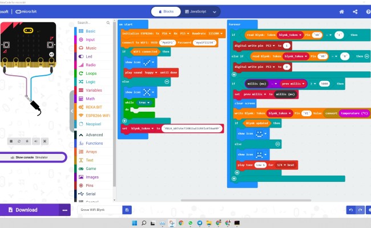The width and height of the screenshot is (371, 228).
Task: Click the search magnifier icon
Action: (x=108, y=23)
